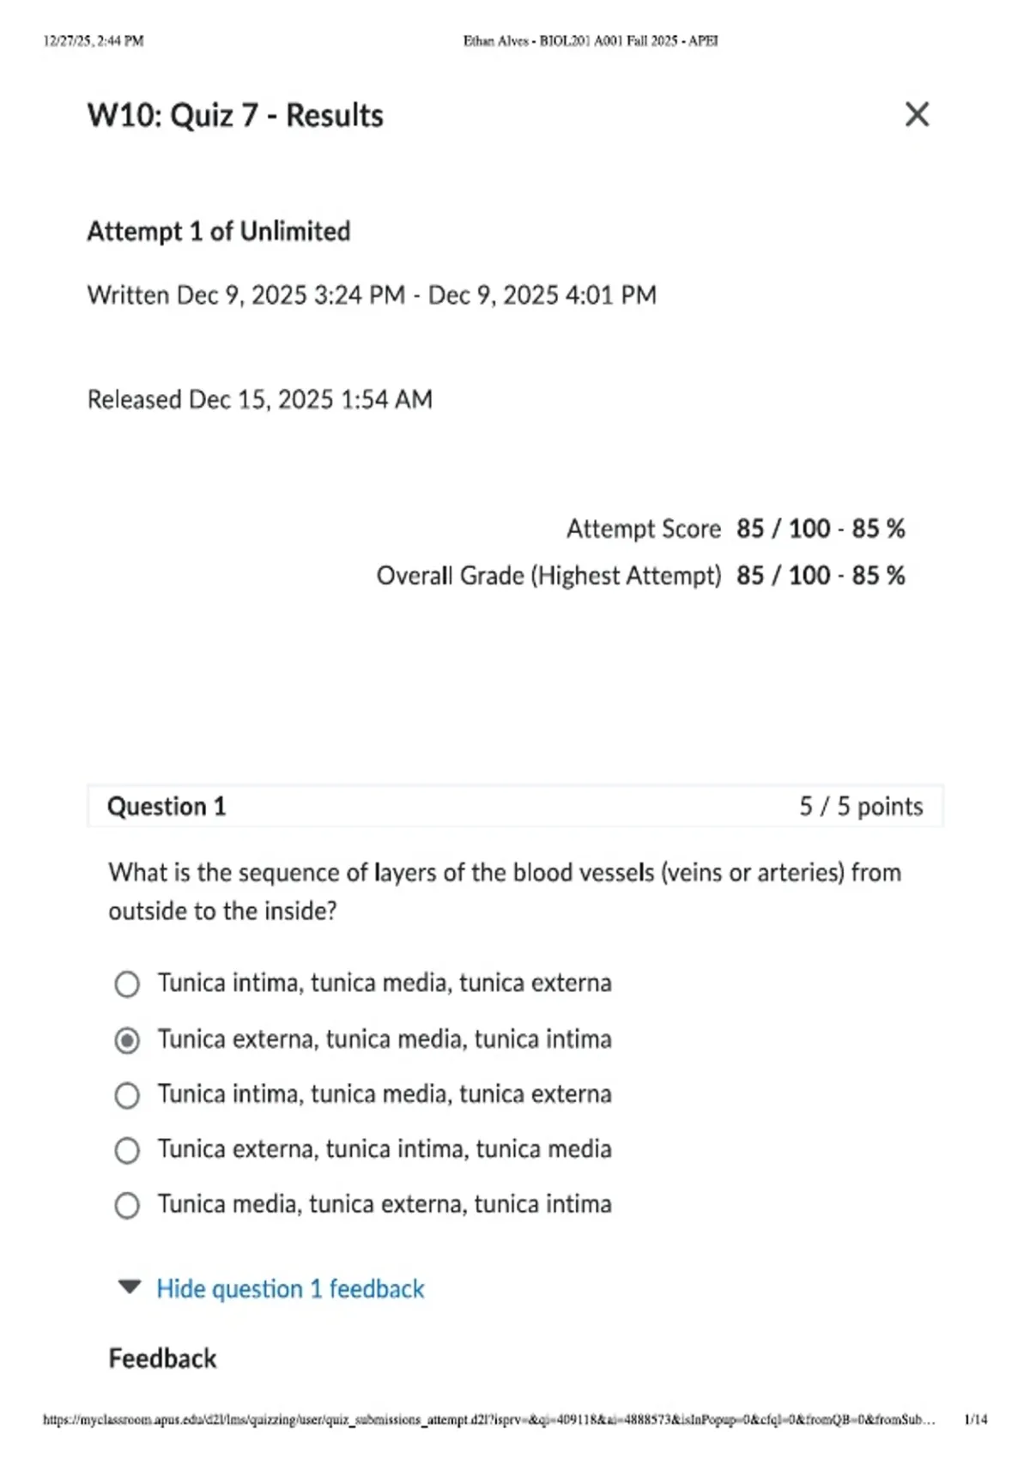Select the topmost 'Tunica intima, tunica media, tunica externa' radio
Image resolution: width=1030 pixels, height=1459 pixels.
click(127, 984)
